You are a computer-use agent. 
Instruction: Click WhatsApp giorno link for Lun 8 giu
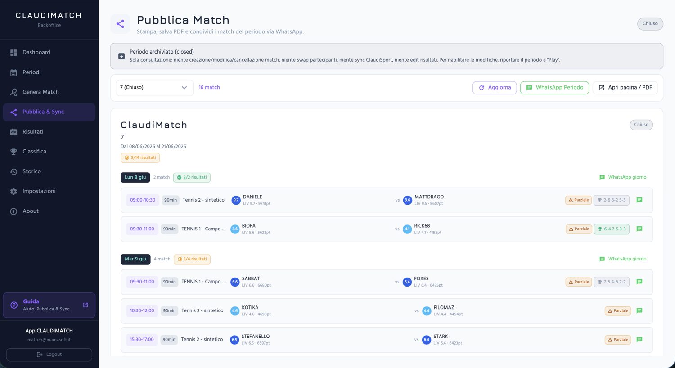click(x=623, y=177)
